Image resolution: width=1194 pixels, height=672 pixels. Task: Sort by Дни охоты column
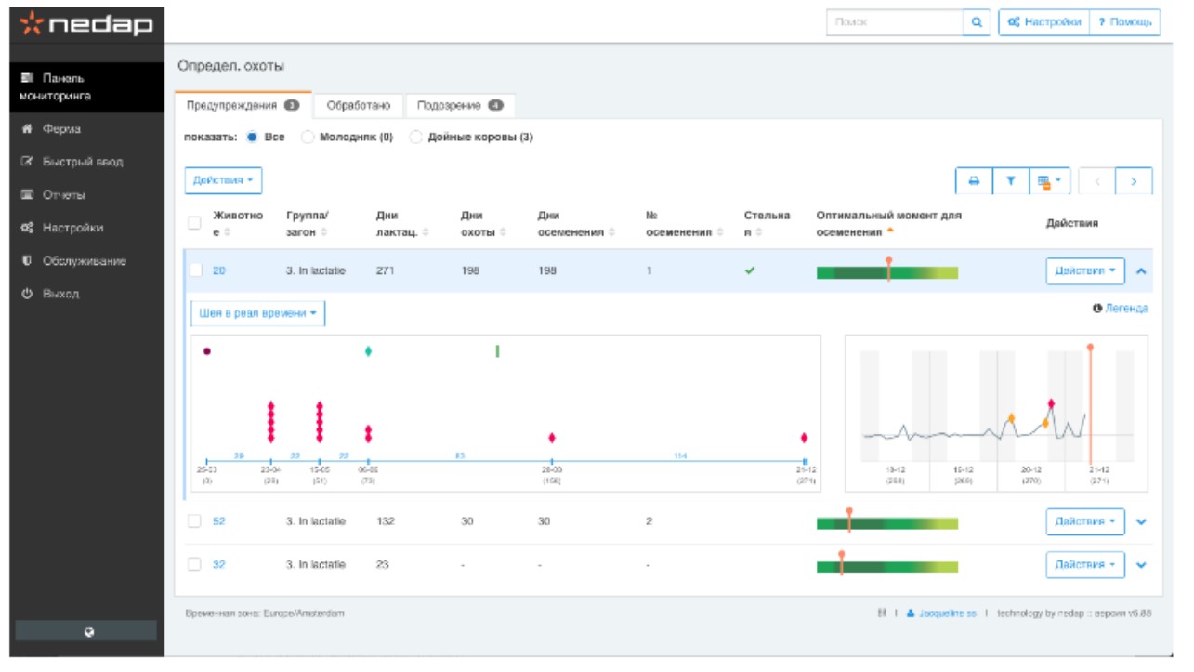[505, 232]
